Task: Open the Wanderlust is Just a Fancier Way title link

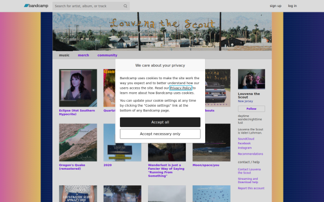Action: (x=166, y=170)
